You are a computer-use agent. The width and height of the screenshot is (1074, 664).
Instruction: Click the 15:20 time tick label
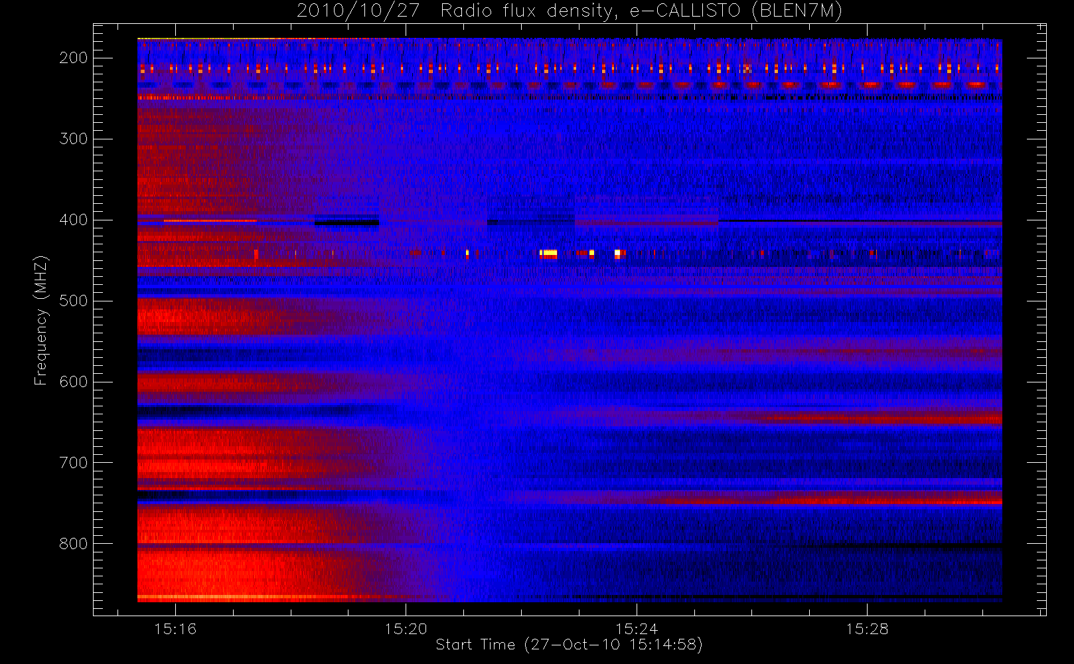click(x=406, y=628)
